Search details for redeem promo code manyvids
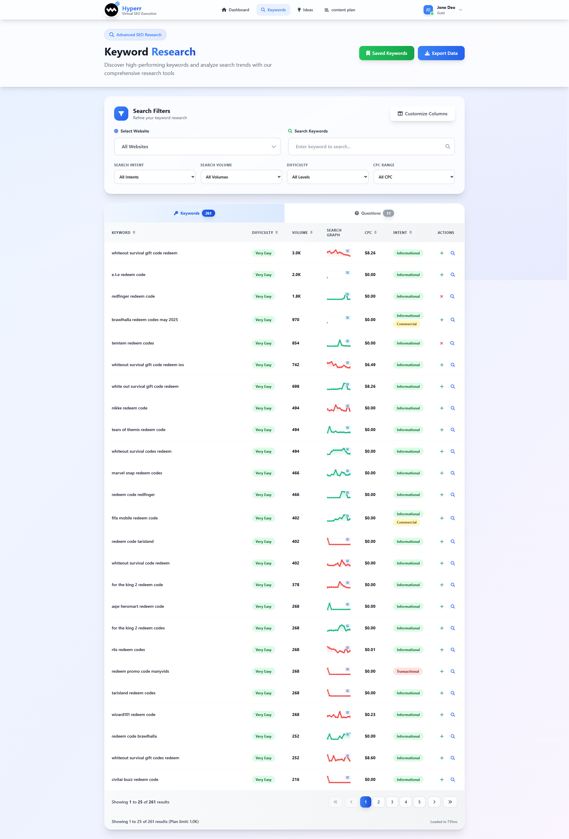The image size is (569, 839). (453, 671)
